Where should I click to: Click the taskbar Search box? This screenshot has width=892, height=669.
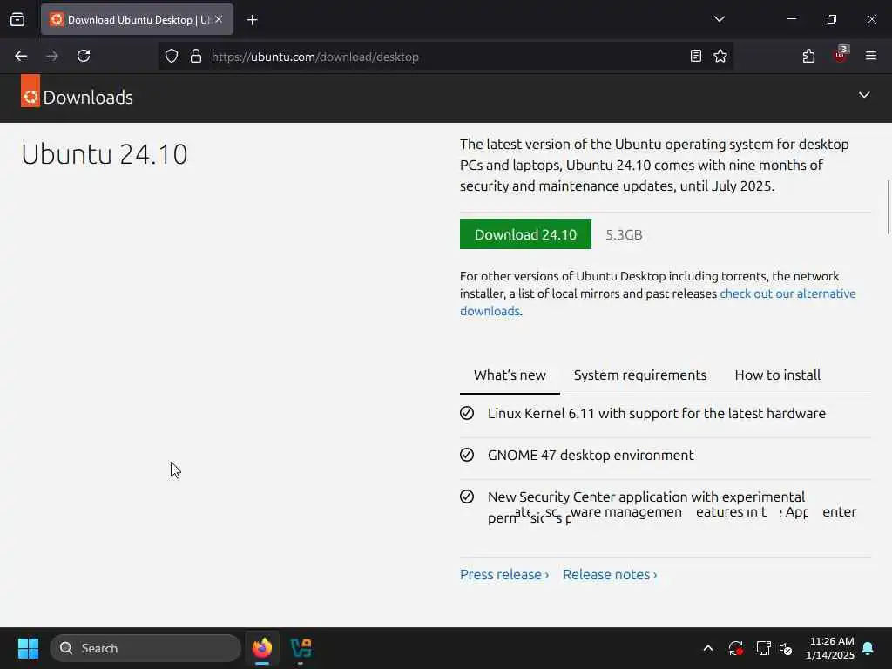coord(145,648)
